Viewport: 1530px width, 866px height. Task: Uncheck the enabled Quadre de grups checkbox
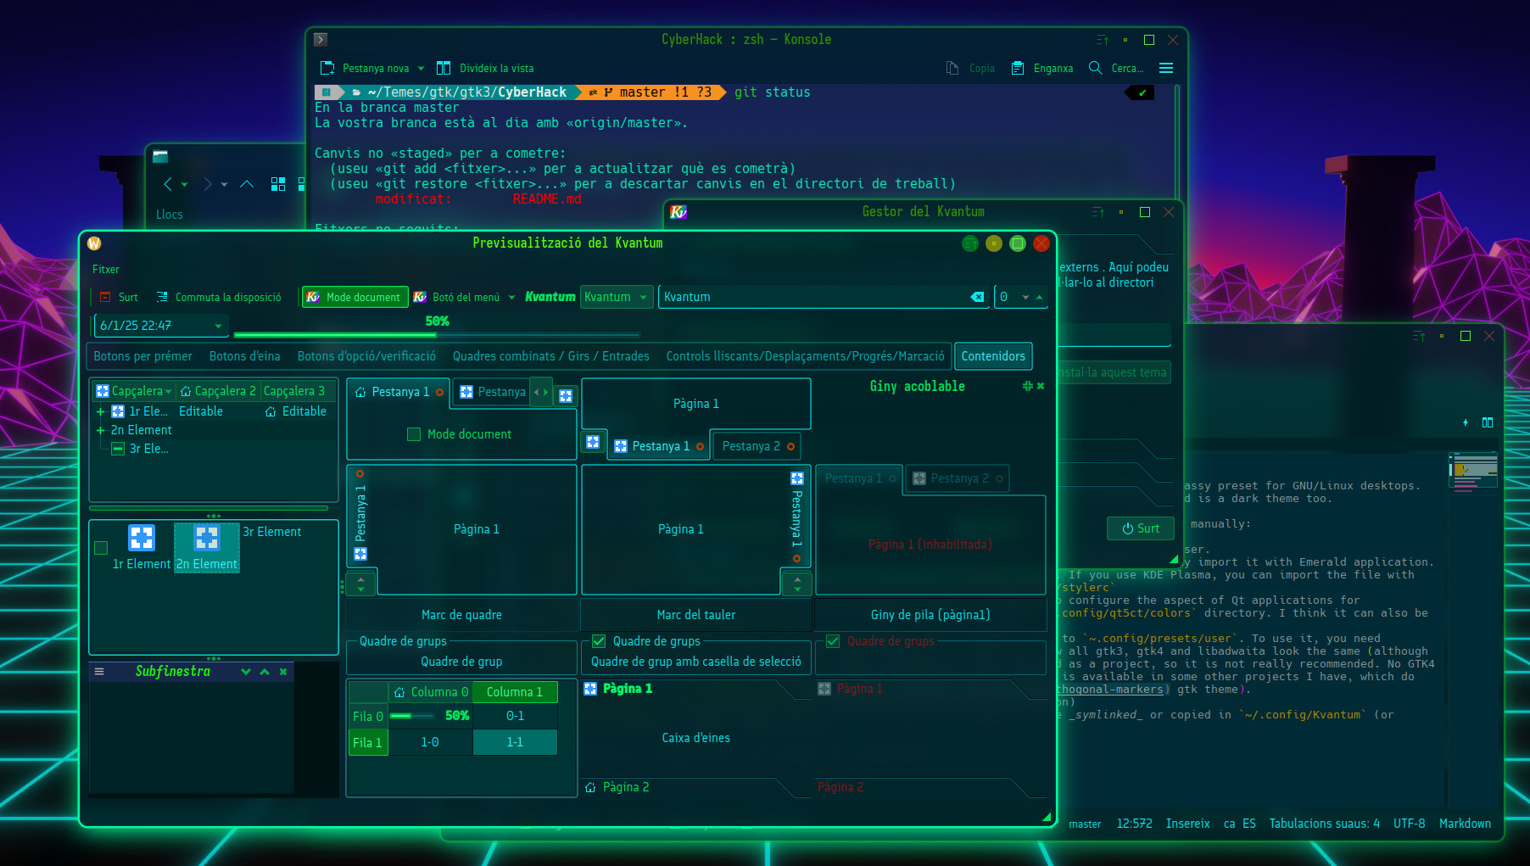[599, 641]
